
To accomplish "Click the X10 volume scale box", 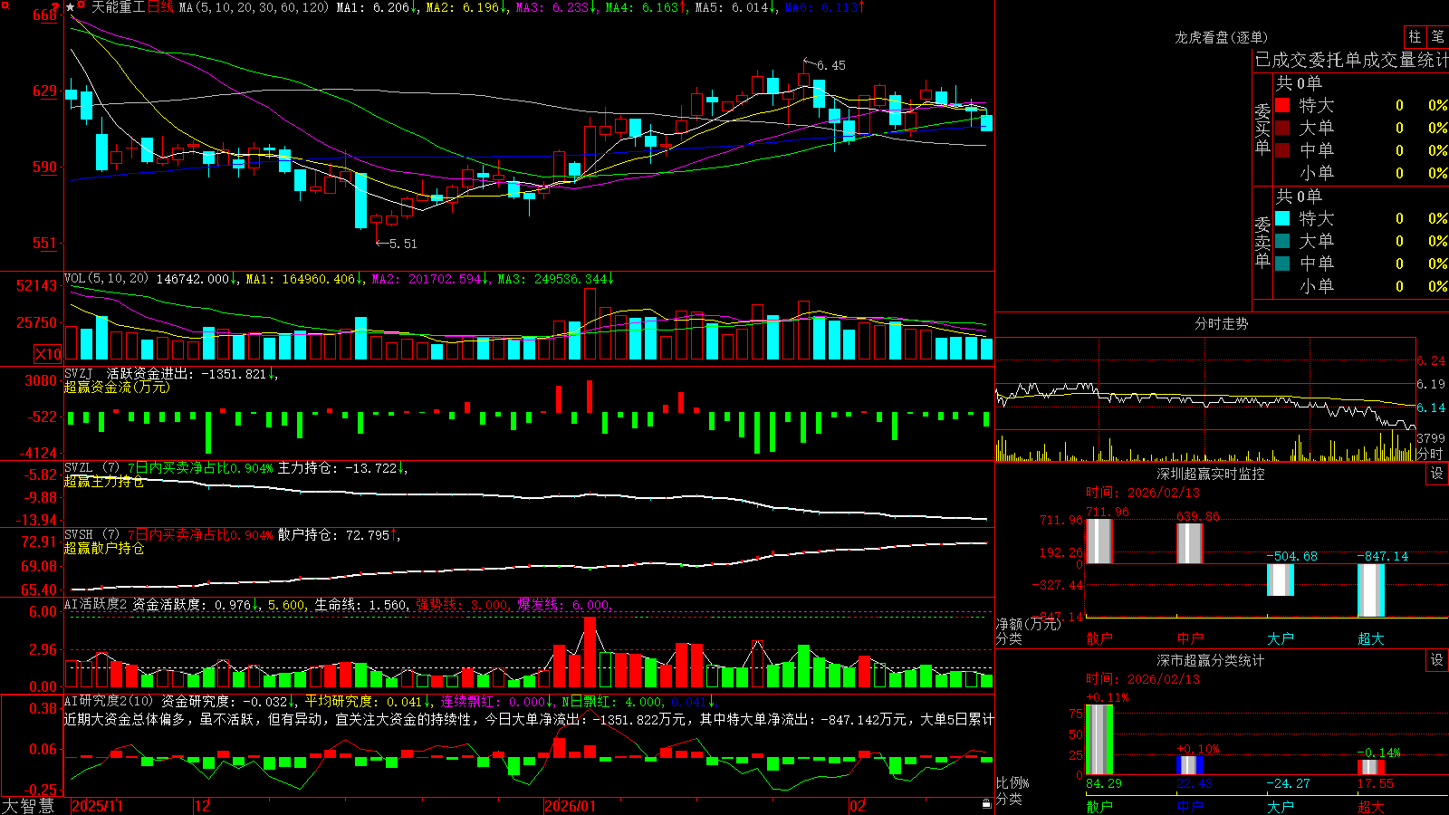I will point(48,354).
